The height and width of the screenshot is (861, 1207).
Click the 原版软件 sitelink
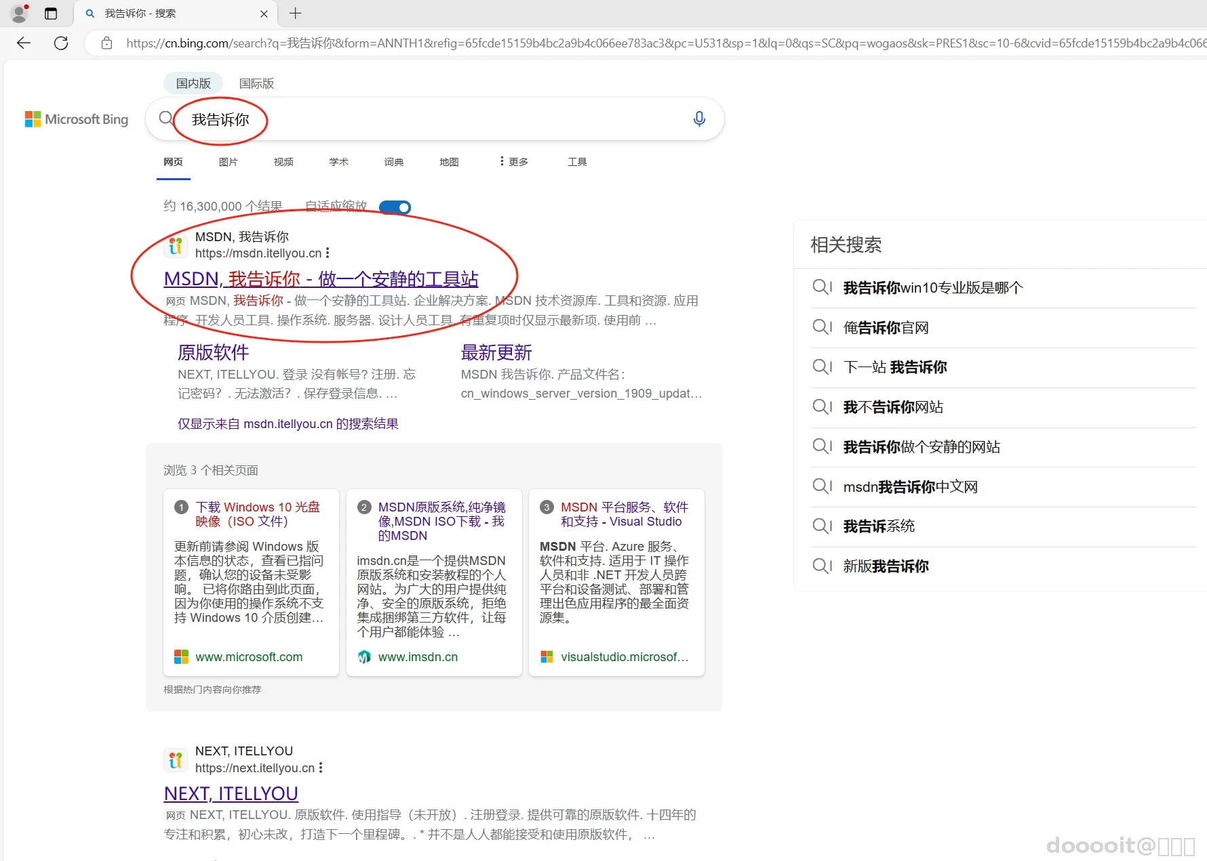213,352
